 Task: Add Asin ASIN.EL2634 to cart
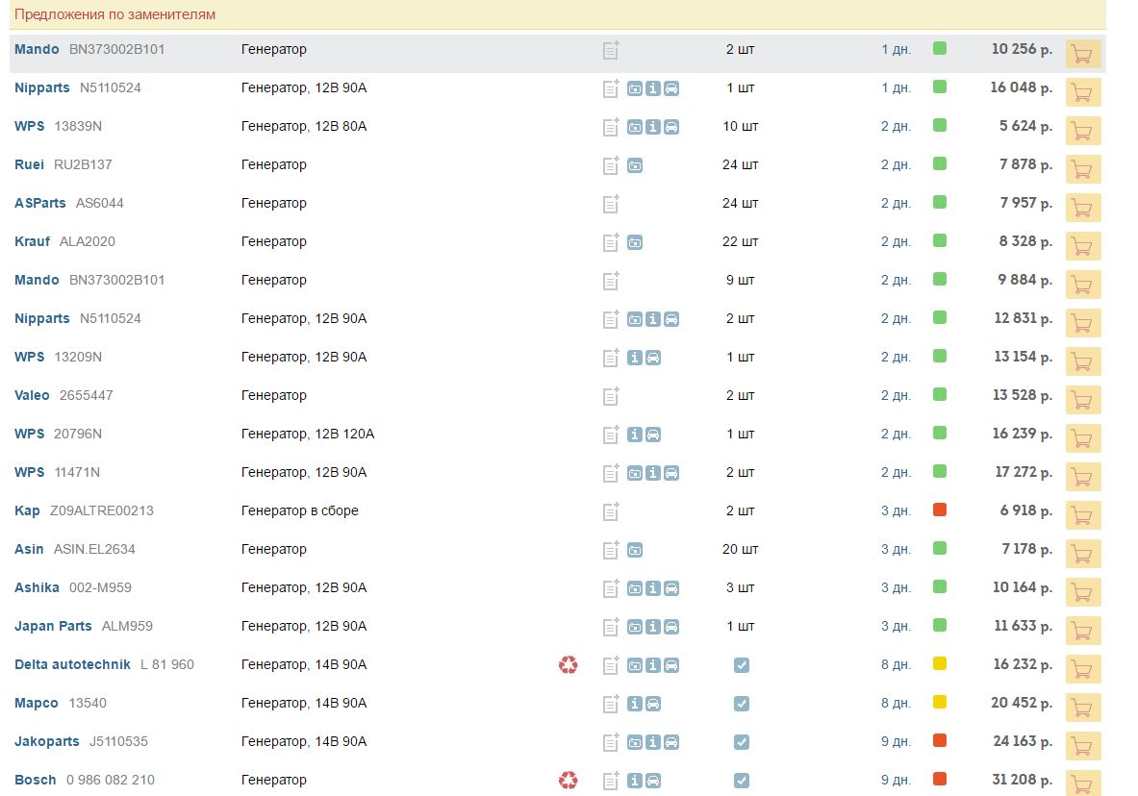click(1083, 555)
